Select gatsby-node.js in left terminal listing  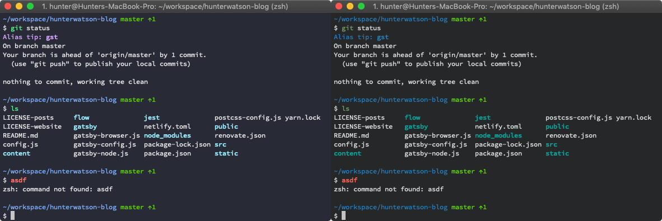click(101, 153)
